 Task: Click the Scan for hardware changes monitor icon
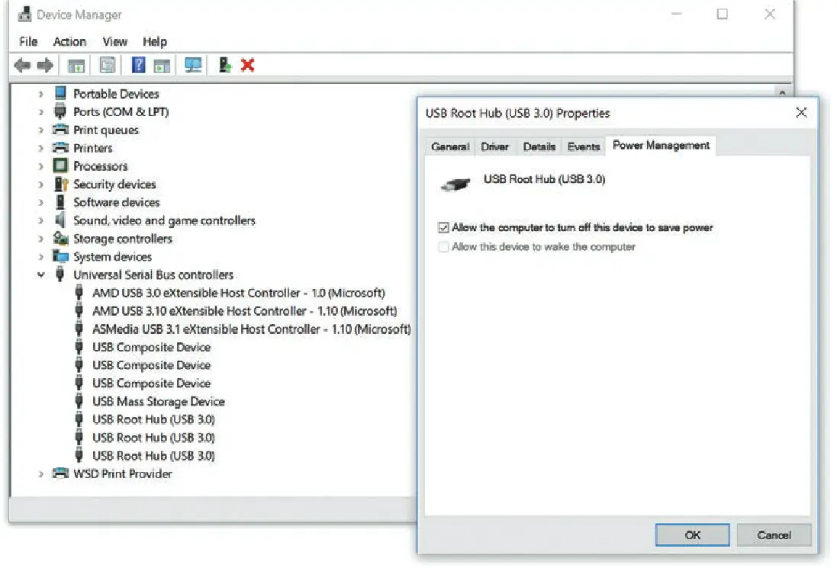[x=193, y=66]
